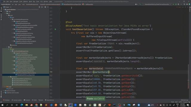Click the fold marker next to testDeserialize method
The width and height of the screenshot is (191, 107).
60,29
